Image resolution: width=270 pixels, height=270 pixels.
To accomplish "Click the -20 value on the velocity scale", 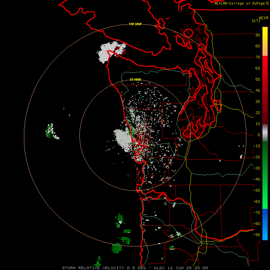I will (x=256, y=157).
